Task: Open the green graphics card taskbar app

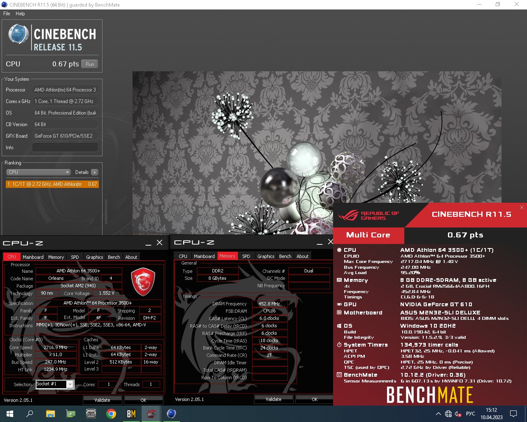Action: tap(70, 414)
